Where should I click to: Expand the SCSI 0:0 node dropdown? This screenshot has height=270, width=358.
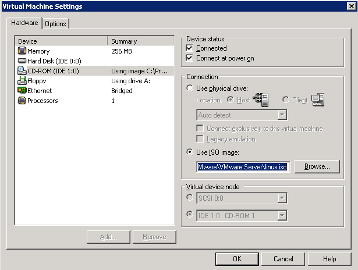coord(282,198)
